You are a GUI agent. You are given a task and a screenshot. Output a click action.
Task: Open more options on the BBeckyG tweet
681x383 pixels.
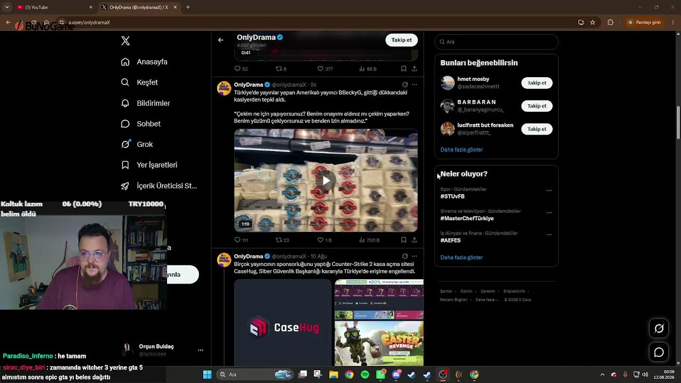coord(414,85)
